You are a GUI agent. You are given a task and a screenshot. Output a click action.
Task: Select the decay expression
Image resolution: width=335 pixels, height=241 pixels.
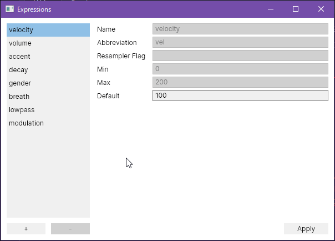[x=48, y=70]
